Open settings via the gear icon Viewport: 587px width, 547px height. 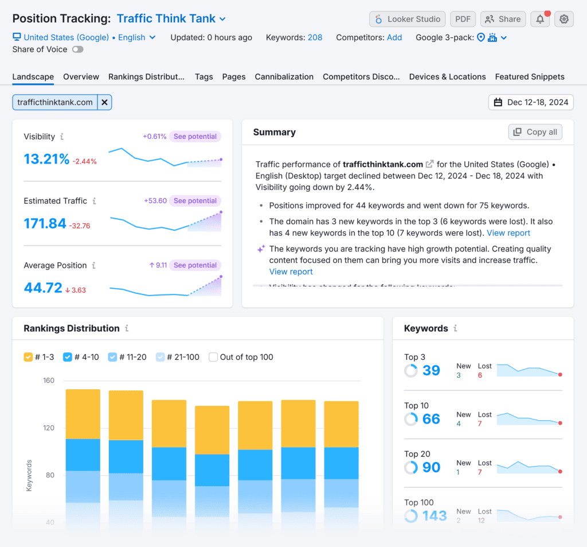point(564,19)
